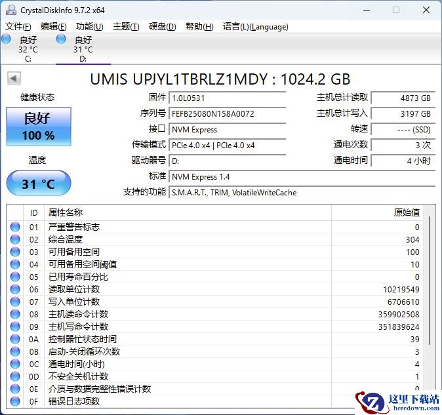
Task: Open the 主题(T) menu
Action: [125, 27]
